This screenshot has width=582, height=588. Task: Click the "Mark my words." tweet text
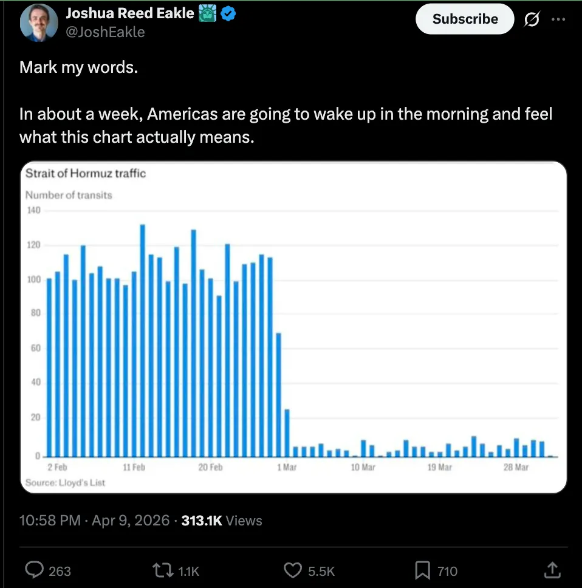[79, 67]
